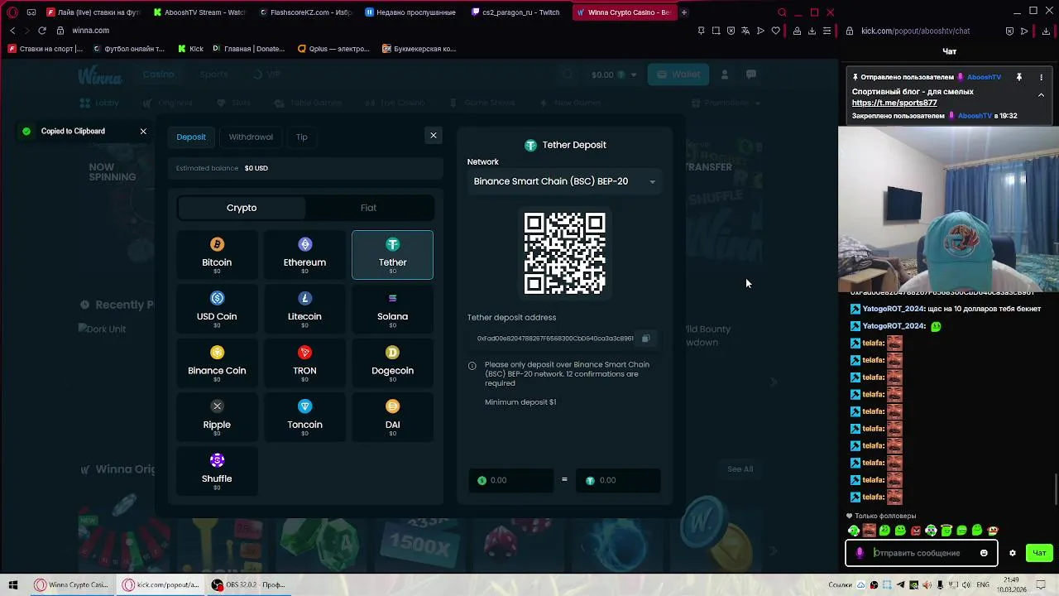The width and height of the screenshot is (1059, 596).
Task: Select the Crypto payment toggle
Action: tap(242, 208)
